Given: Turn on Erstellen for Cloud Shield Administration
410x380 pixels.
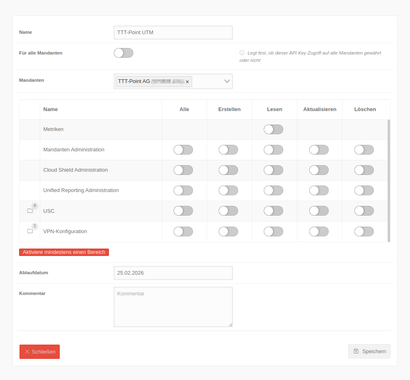Looking at the screenshot, I should (x=228, y=170).
